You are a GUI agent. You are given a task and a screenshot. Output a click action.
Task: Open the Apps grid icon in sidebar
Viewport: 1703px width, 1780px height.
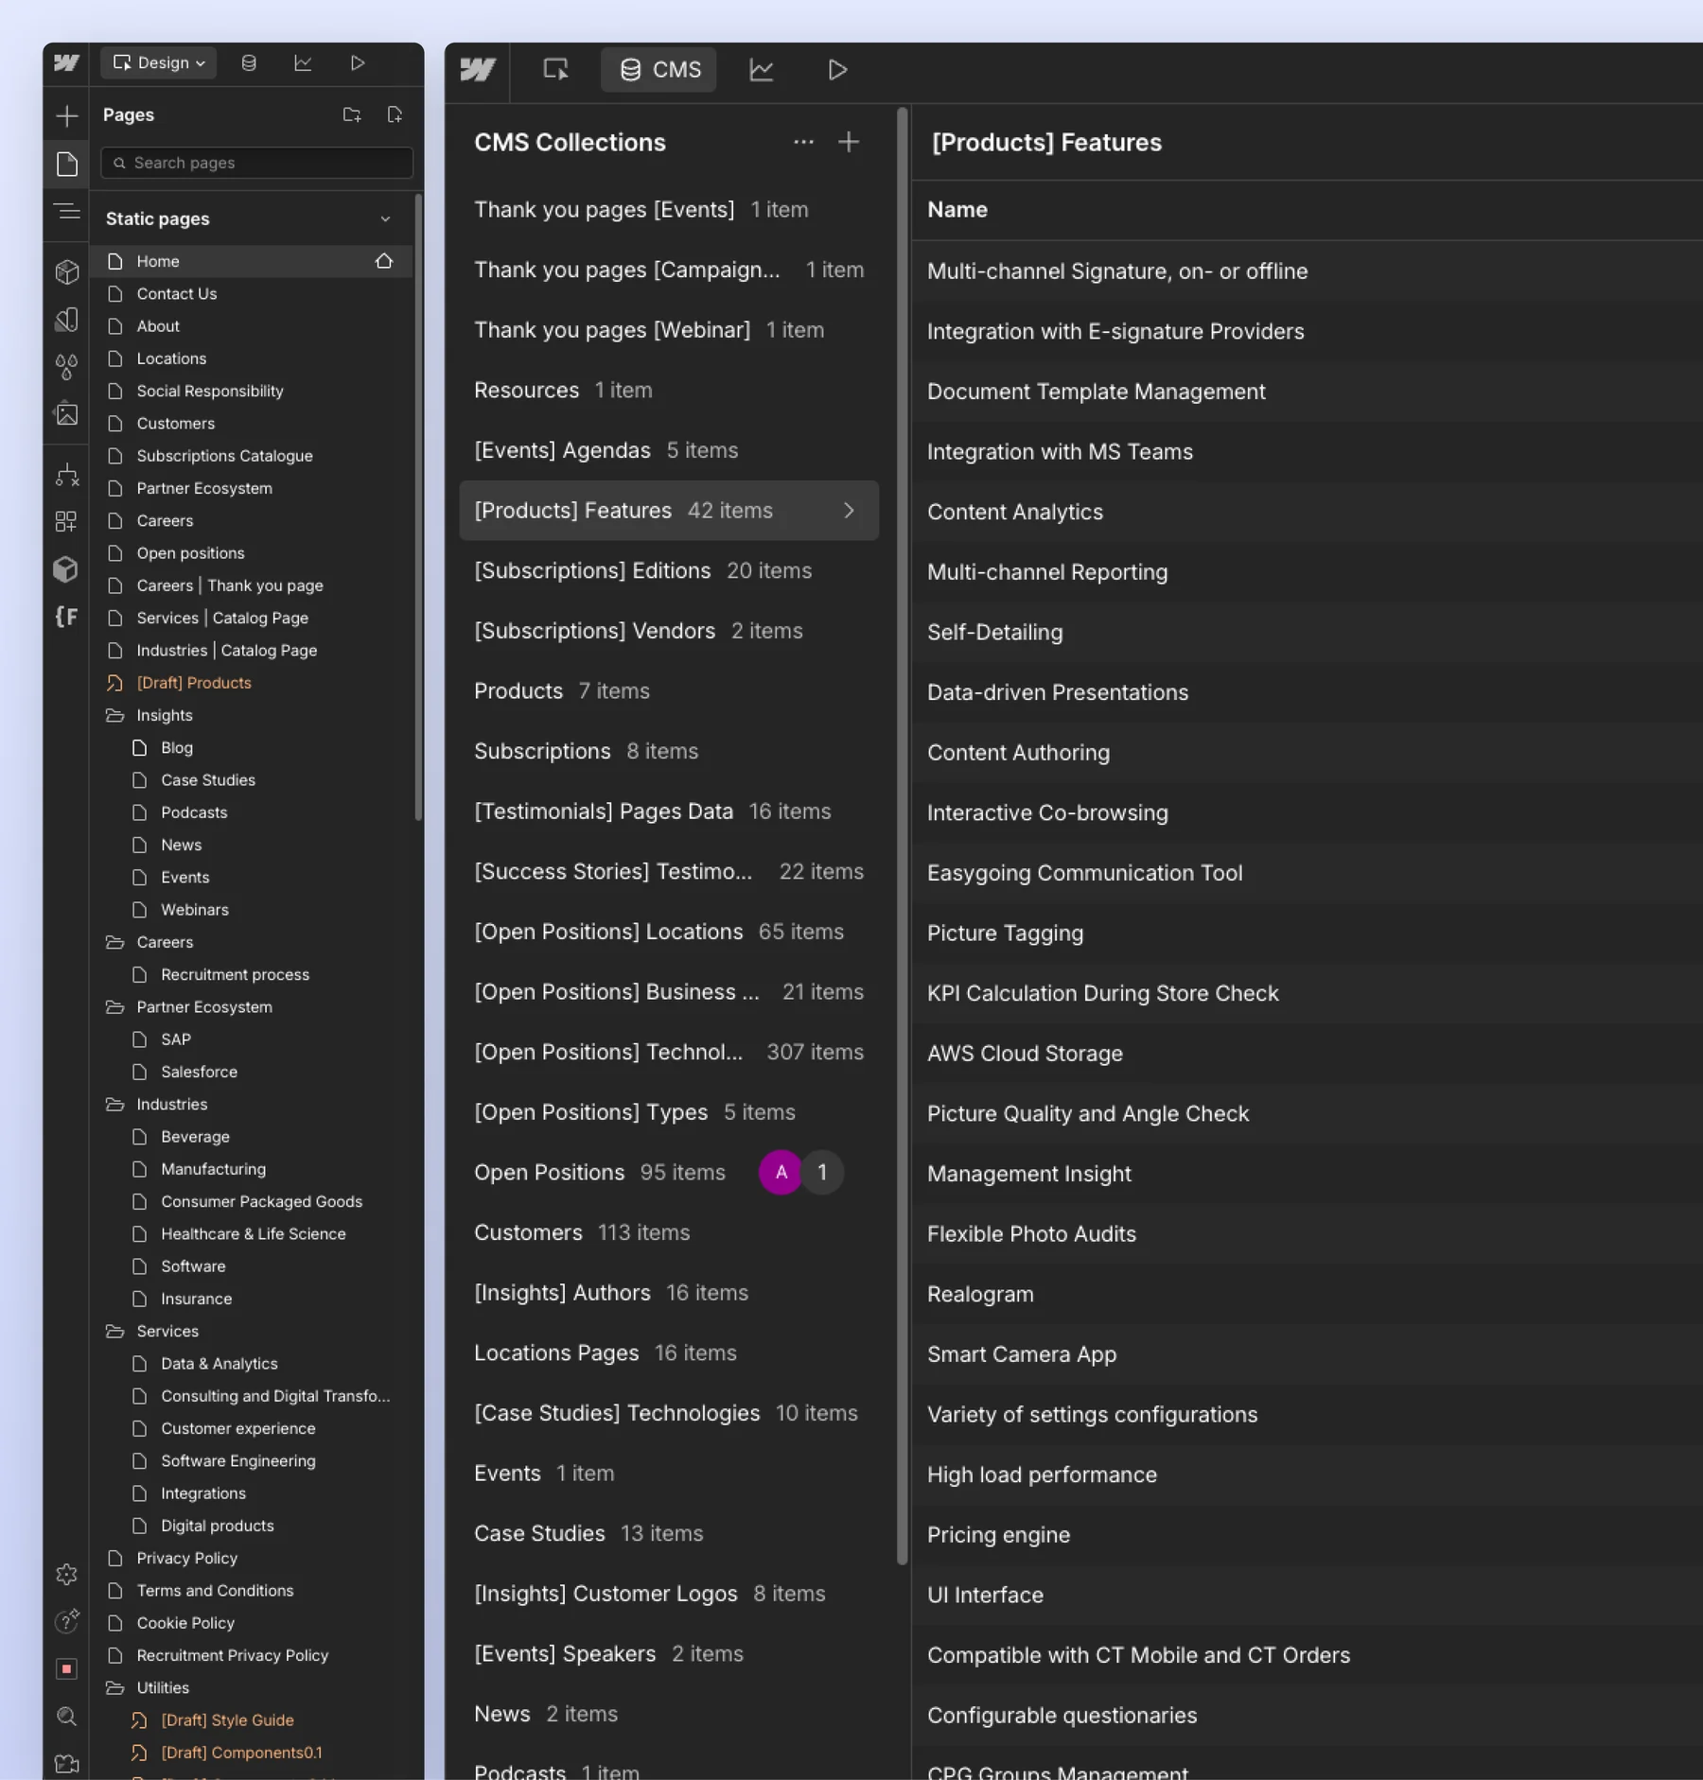click(x=66, y=521)
